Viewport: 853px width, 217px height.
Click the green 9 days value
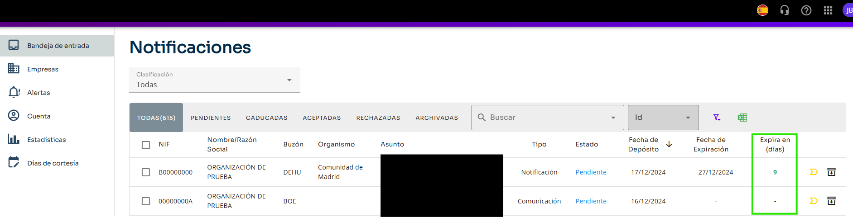point(775,172)
